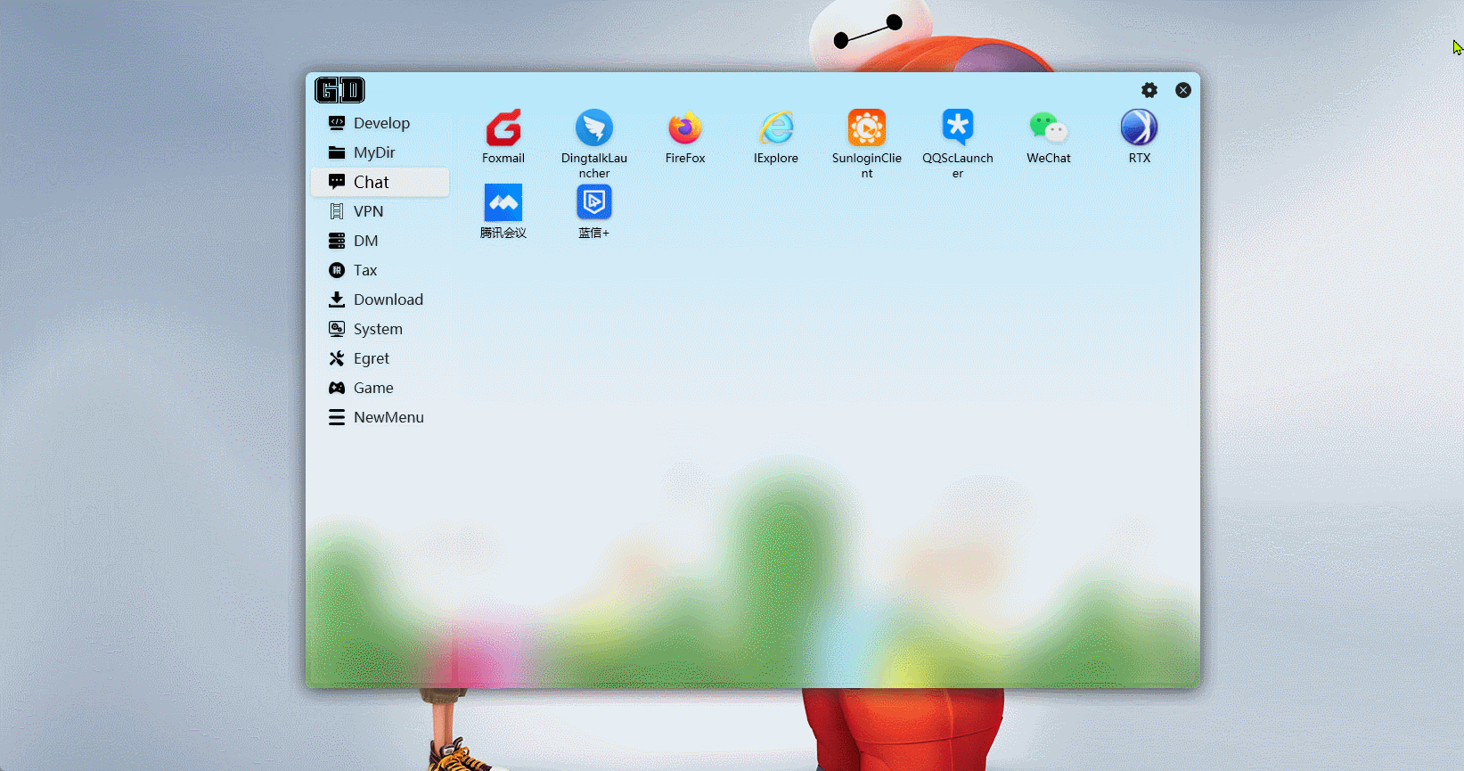
Task: Open the Egret category
Action: tap(380, 358)
